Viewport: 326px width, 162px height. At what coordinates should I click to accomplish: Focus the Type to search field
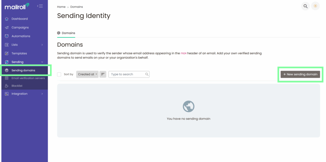[127, 74]
